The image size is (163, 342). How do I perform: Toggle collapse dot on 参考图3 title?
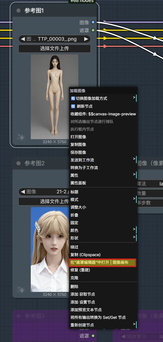pyautogui.click(x=19, y=316)
